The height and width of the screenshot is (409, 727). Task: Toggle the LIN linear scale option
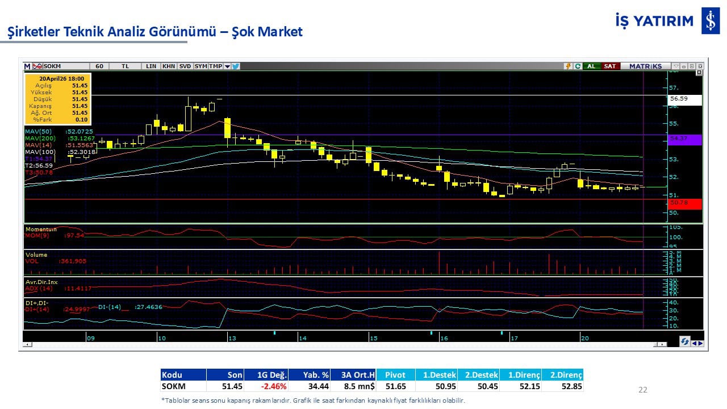151,66
